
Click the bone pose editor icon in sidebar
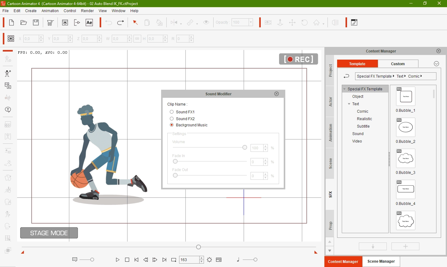point(8,73)
